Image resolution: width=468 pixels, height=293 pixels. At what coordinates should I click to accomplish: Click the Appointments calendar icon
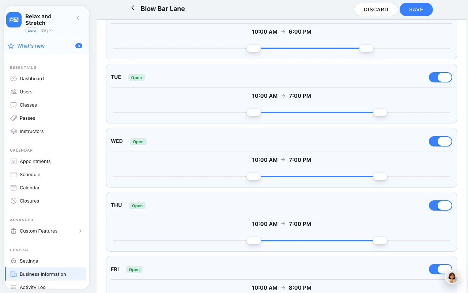pyautogui.click(x=14, y=161)
